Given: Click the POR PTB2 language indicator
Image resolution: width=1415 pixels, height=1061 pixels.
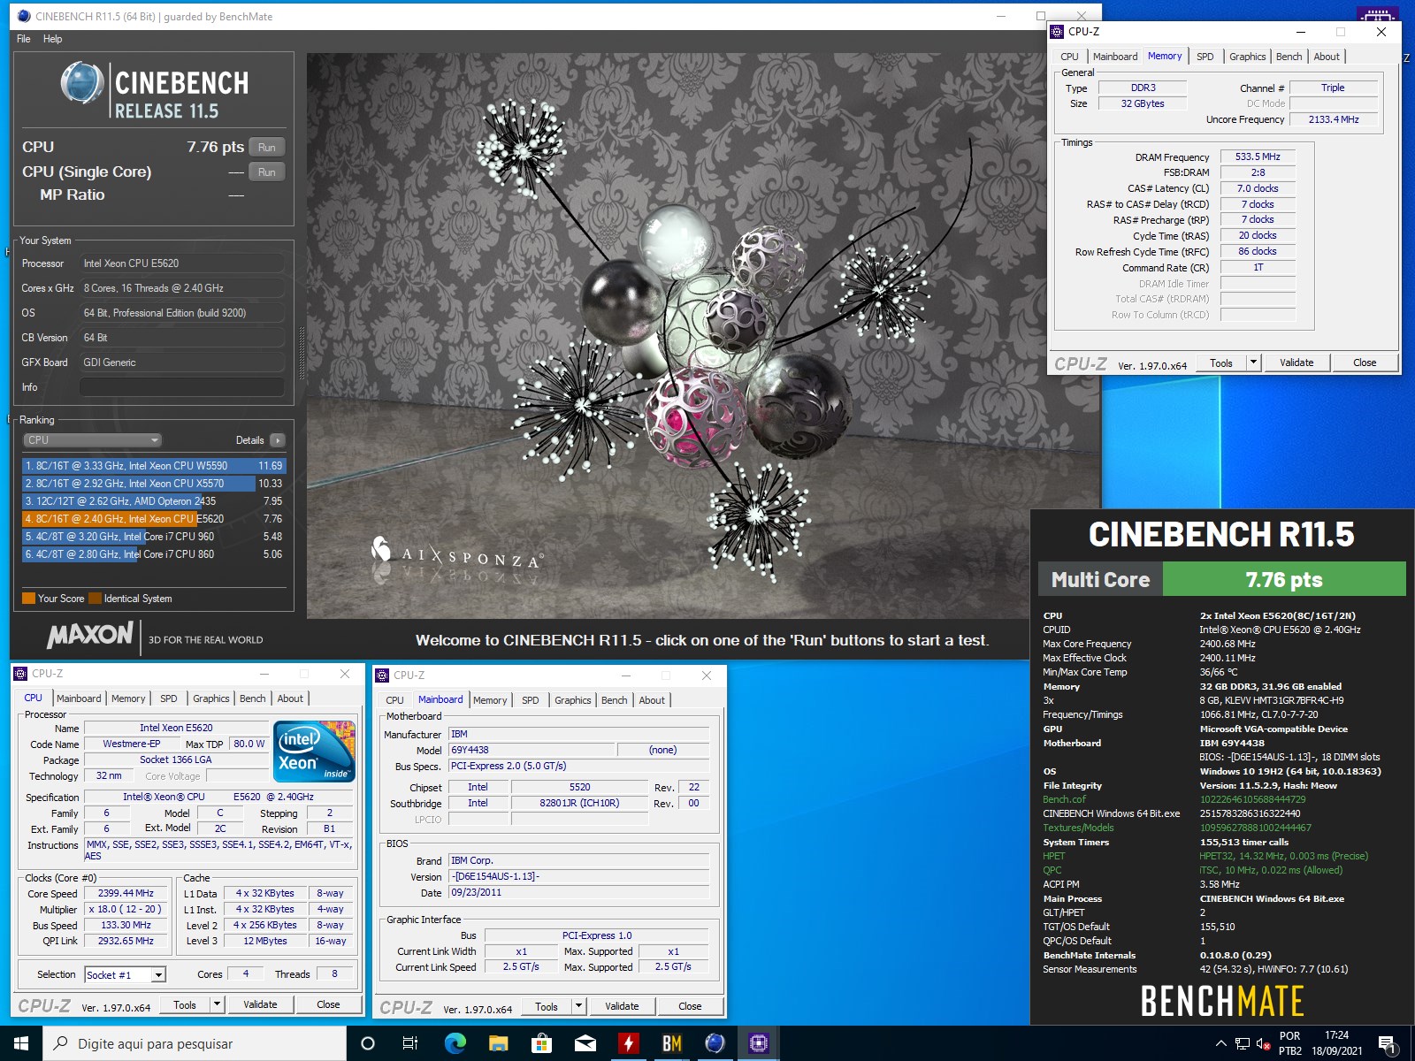Looking at the screenshot, I should [x=1290, y=1043].
